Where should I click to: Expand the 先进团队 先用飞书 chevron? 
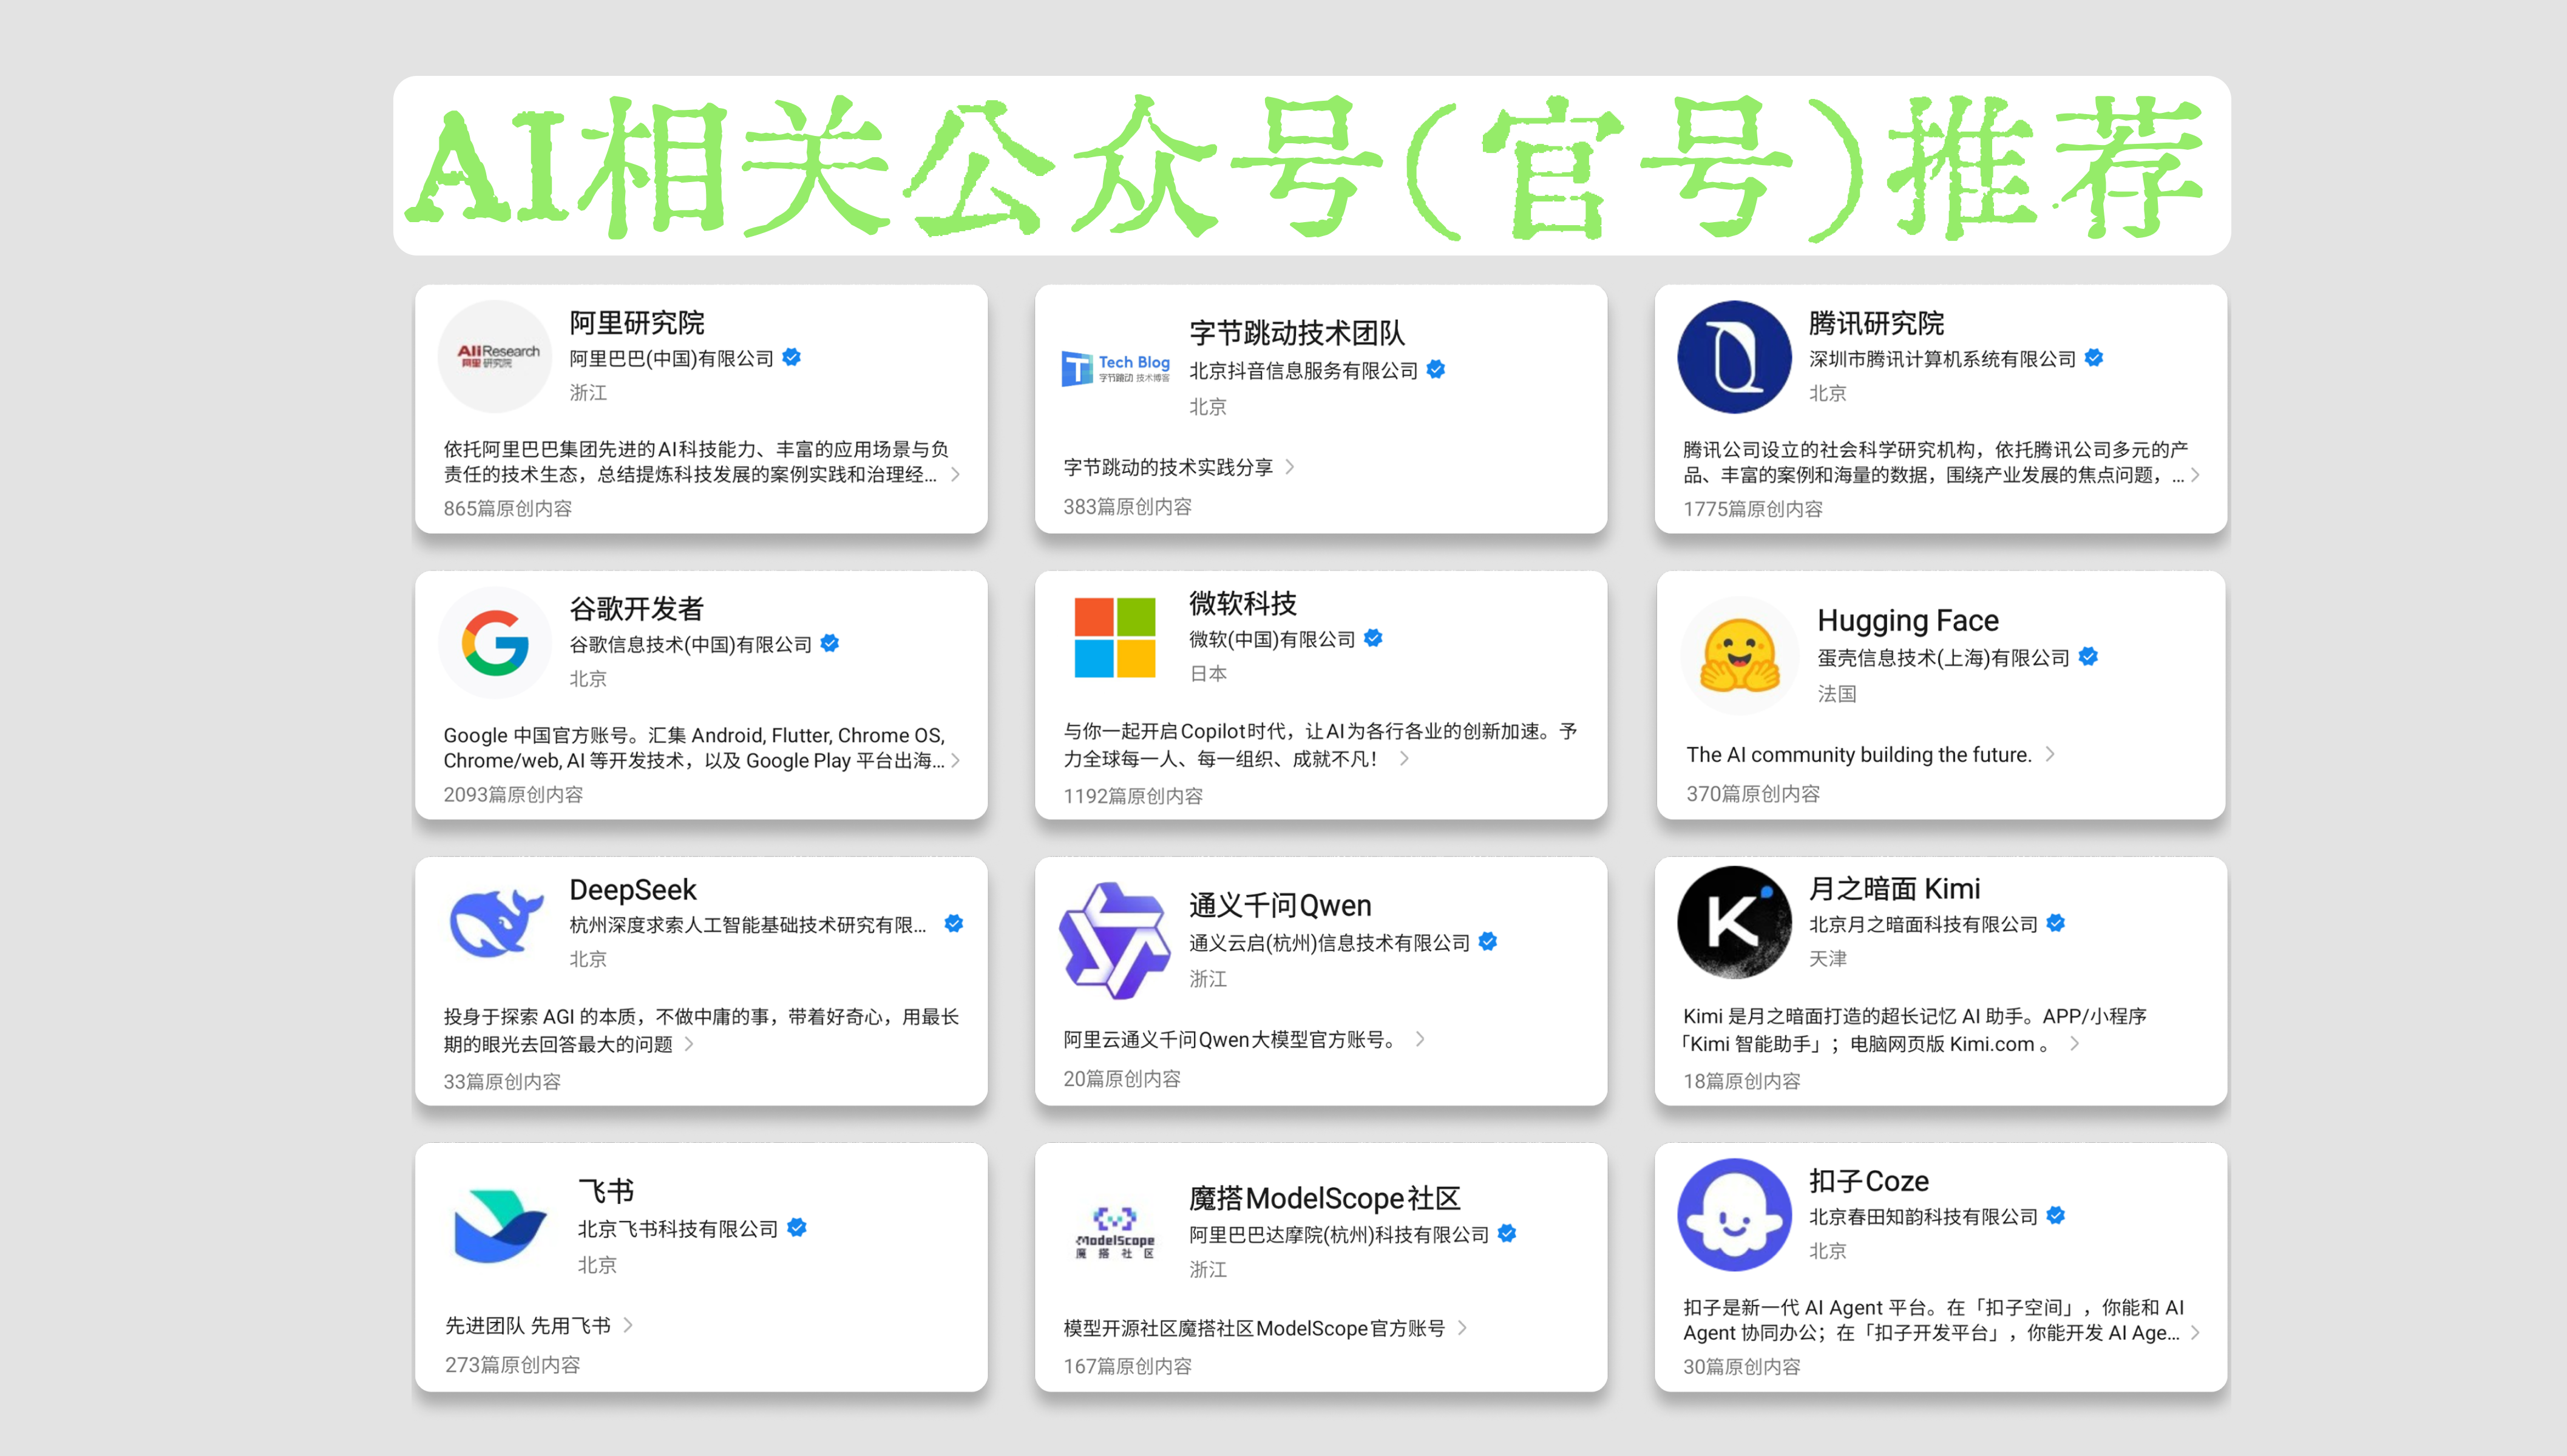628,1324
